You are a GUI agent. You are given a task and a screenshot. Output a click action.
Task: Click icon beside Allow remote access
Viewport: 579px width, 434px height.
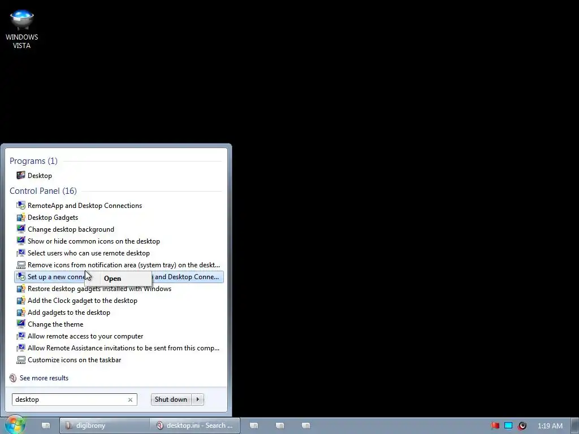point(21,336)
